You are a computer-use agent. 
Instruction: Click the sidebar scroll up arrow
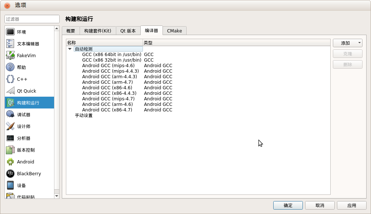pyautogui.click(x=57, y=28)
